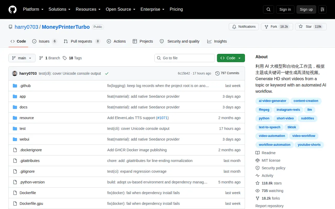Switch to the Actions tab
Viewport: 335px width, 209px height.
click(x=116, y=41)
